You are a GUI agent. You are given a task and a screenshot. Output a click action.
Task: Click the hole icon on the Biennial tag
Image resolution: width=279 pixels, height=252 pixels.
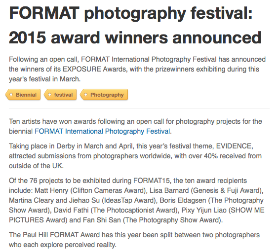(11, 95)
